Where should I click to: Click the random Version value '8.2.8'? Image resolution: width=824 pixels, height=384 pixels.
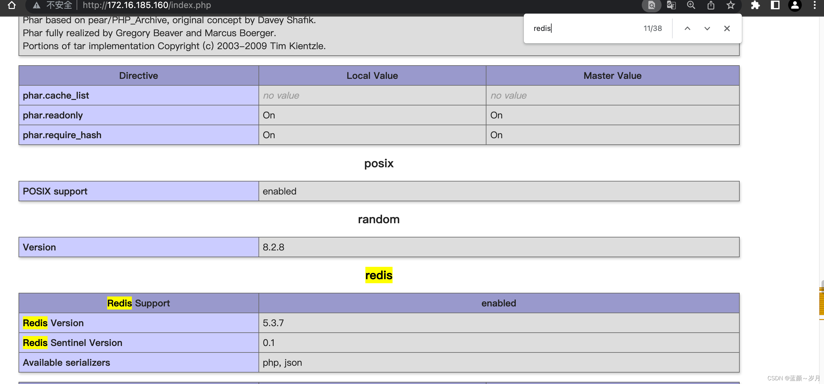point(274,247)
